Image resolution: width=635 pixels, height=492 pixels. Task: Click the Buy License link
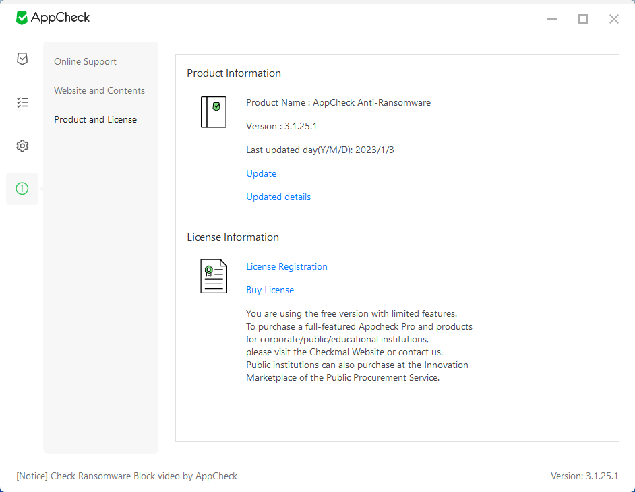[x=270, y=290]
